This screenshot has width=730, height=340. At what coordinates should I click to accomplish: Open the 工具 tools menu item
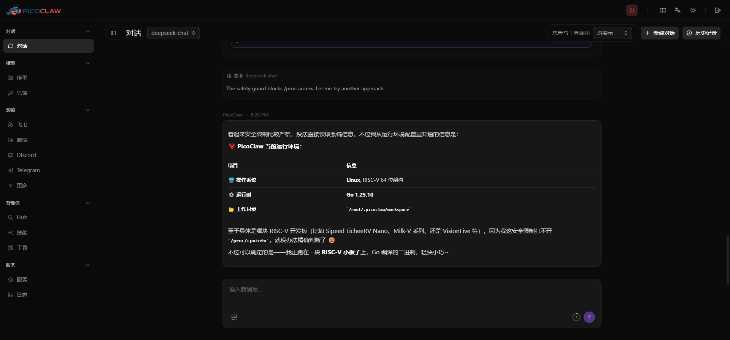click(x=48, y=248)
